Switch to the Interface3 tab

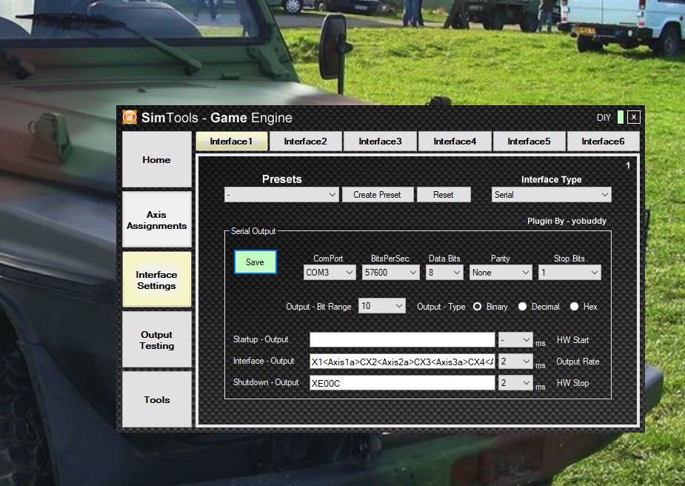point(380,142)
